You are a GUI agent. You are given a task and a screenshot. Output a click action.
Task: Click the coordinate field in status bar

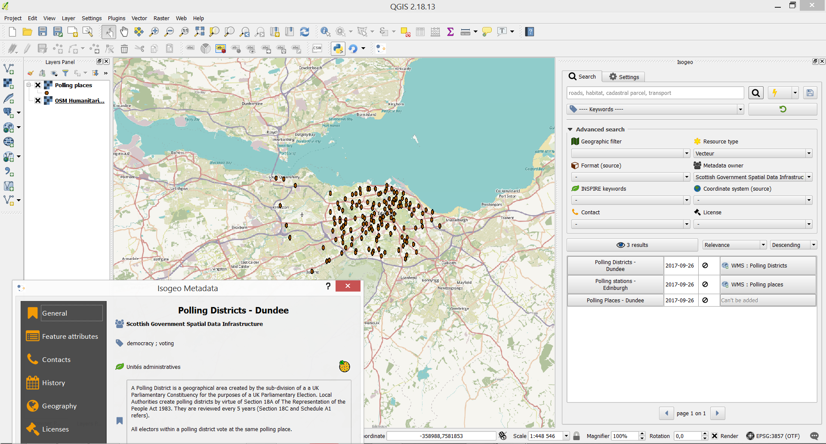point(441,436)
